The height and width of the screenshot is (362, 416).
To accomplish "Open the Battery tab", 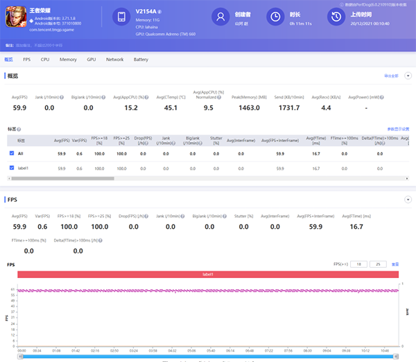I will click(141, 60).
